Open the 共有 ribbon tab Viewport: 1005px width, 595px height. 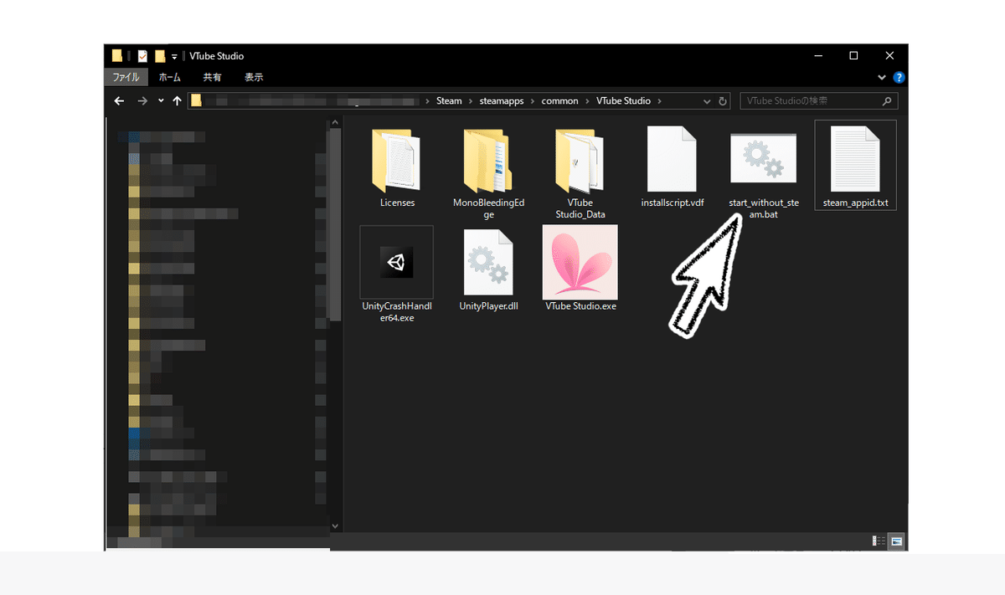tap(213, 77)
